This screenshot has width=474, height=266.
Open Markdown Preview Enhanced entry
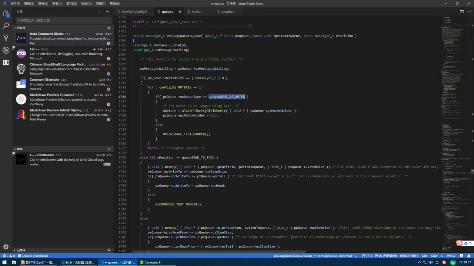pyautogui.click(x=63, y=99)
